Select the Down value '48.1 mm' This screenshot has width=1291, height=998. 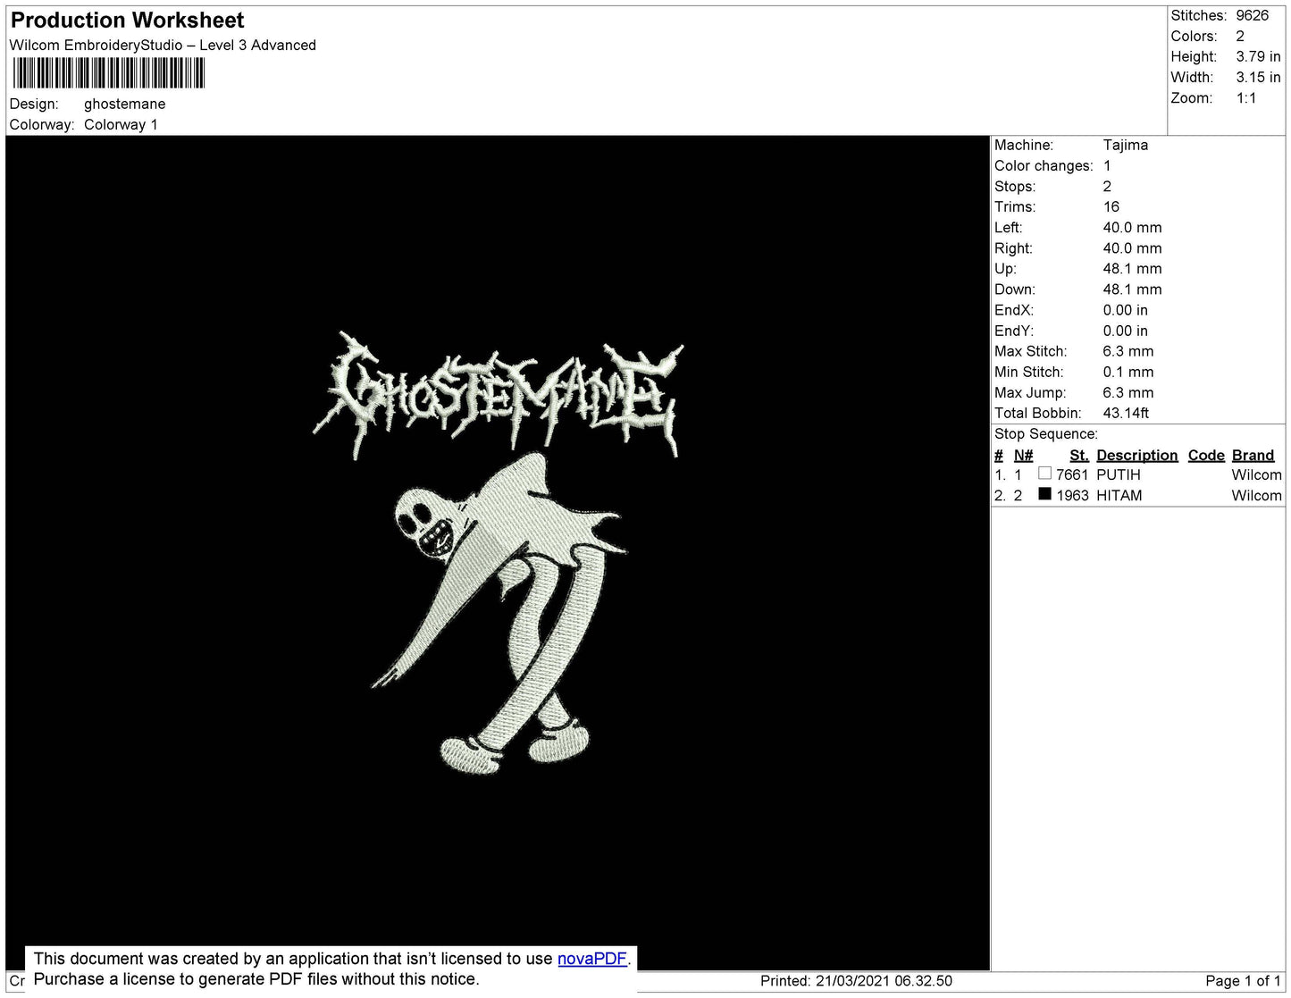pos(1133,289)
